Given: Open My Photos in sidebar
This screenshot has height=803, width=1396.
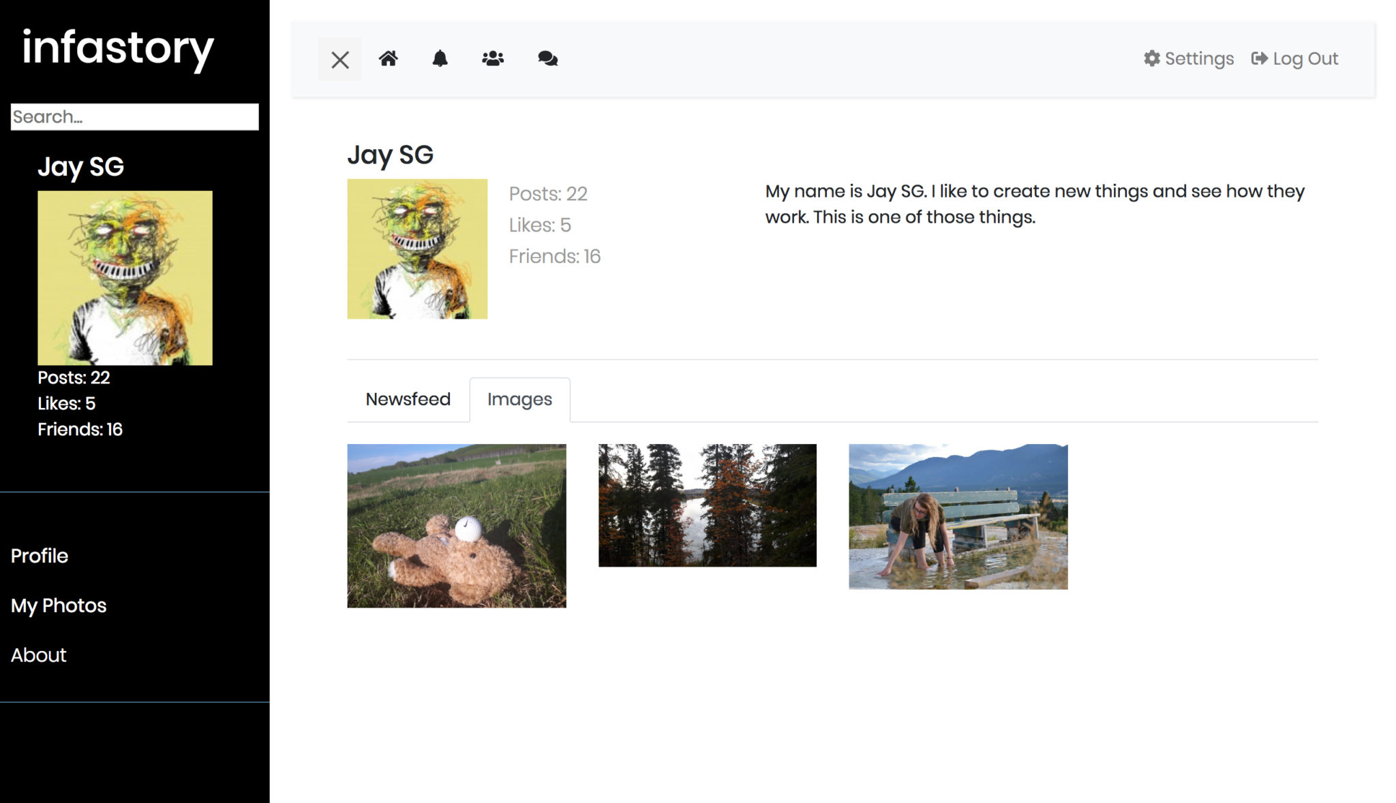Looking at the screenshot, I should [x=59, y=605].
